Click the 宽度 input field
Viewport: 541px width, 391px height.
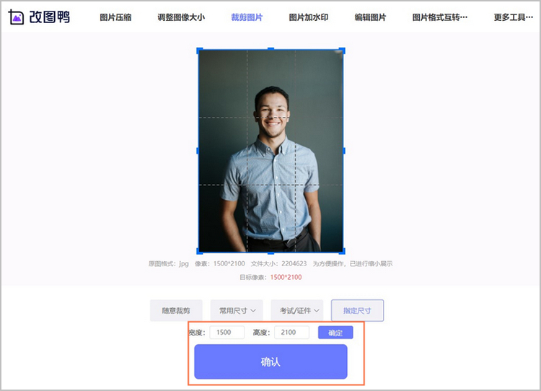[226, 333]
